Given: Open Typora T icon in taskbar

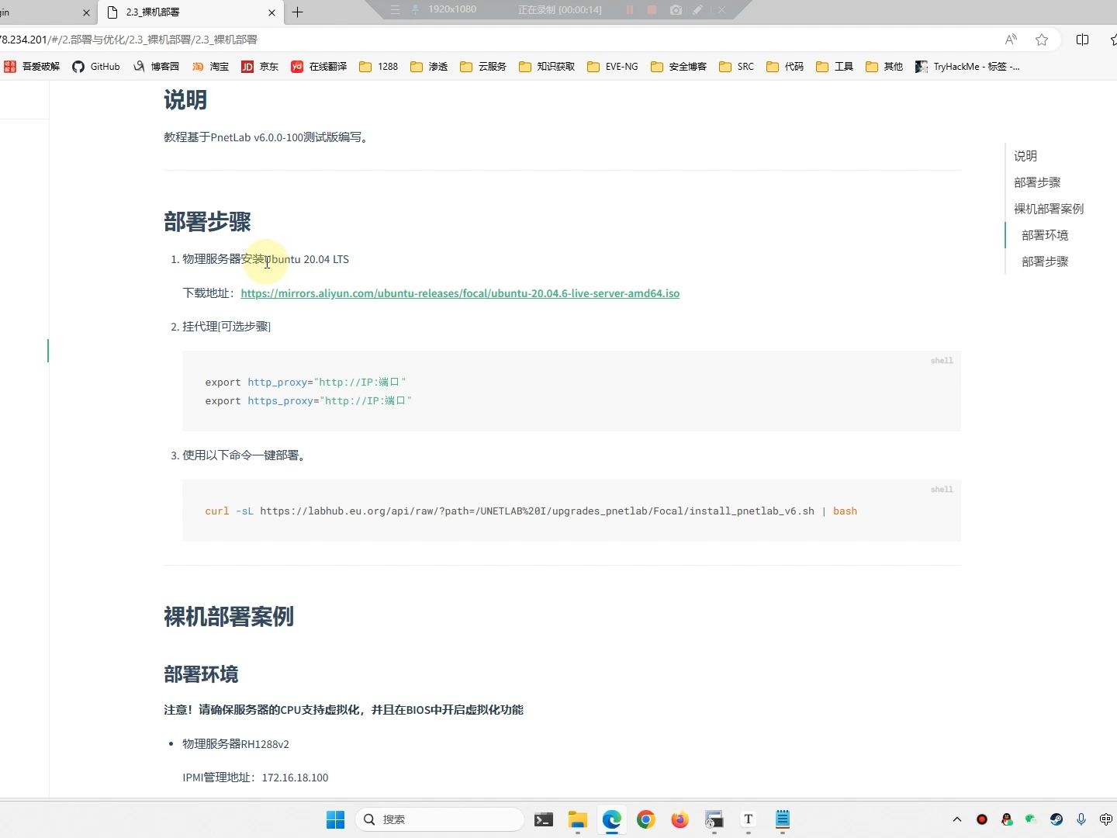Looking at the screenshot, I should point(749,819).
